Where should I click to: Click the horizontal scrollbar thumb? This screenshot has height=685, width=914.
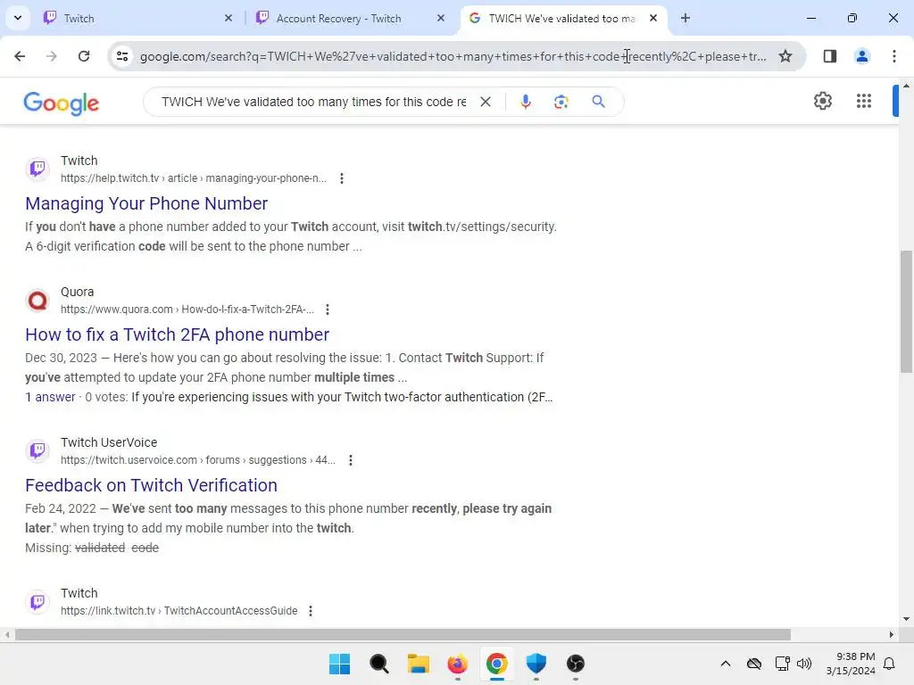tap(403, 634)
